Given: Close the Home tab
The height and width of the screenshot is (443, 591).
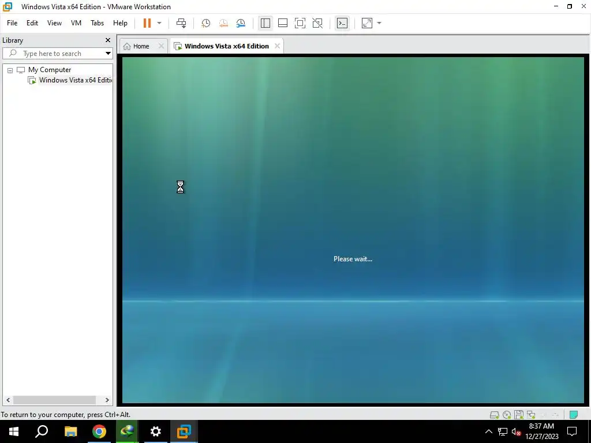Looking at the screenshot, I should coord(162,46).
